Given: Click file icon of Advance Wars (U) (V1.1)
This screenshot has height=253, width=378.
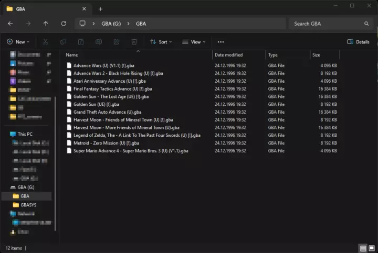Looking at the screenshot, I should click(x=69, y=65).
